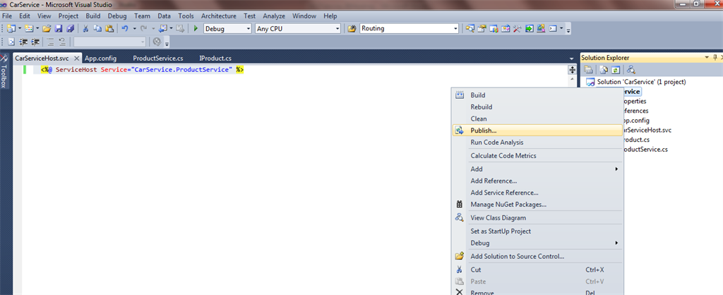Toggle auto-hide pin on Solution Explorer
This screenshot has width=723, height=295.
pyautogui.click(x=715, y=58)
